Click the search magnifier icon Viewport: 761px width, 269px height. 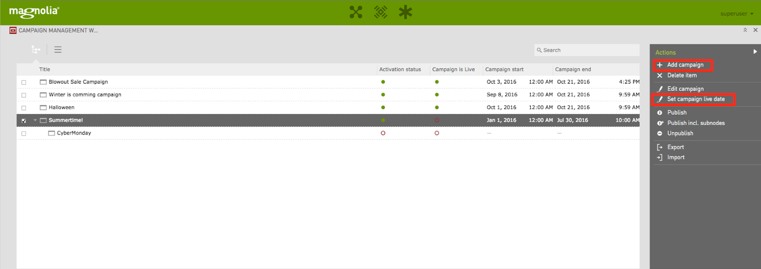[x=539, y=50]
